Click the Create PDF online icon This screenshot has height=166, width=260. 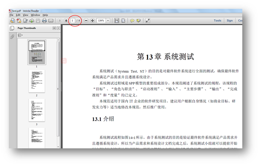pyautogui.click(x=19, y=21)
